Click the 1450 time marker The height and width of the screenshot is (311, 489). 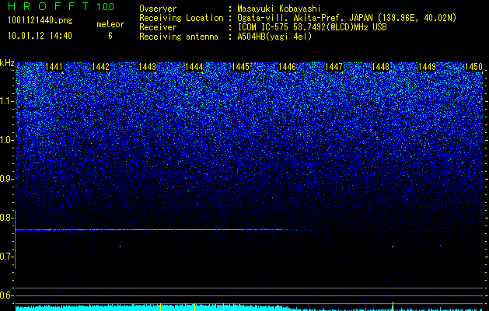474,67
